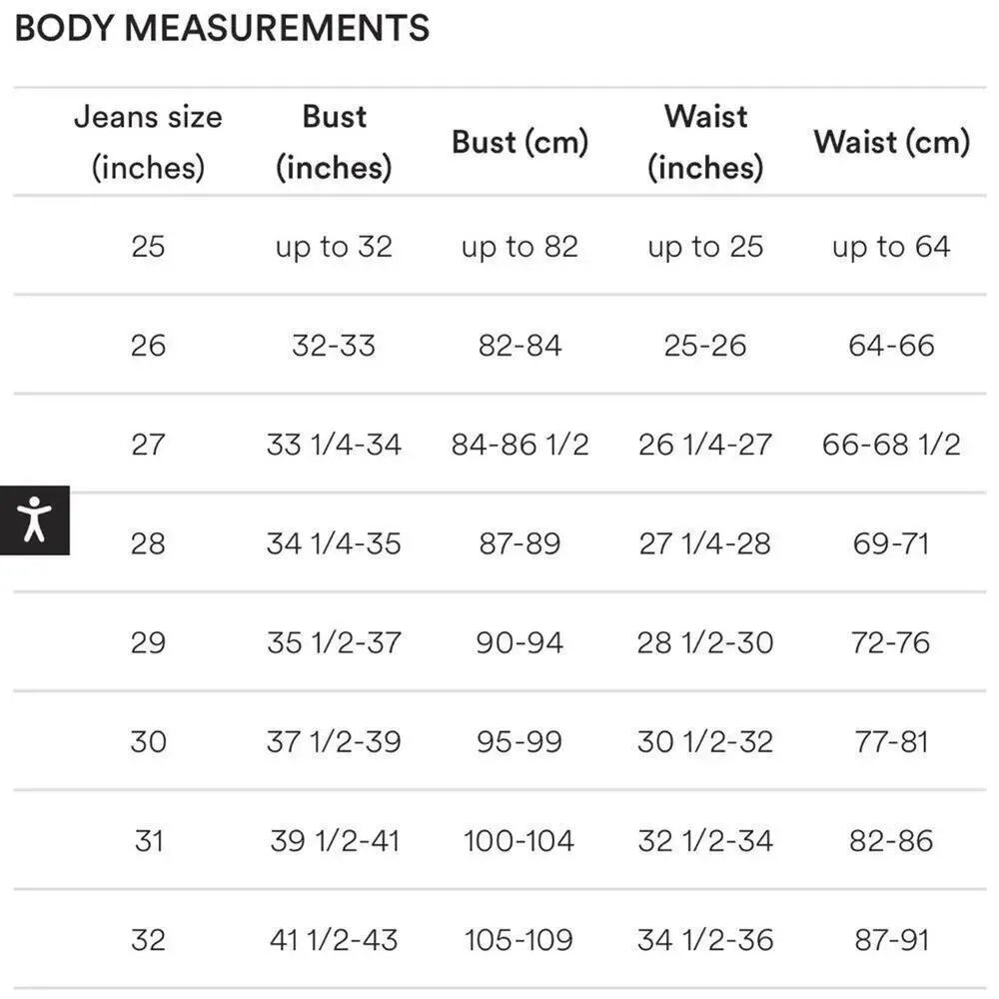Click the Waist (cm) column header
This screenshot has height=999, width=999.
(891, 142)
